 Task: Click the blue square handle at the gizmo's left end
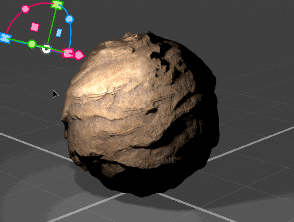tap(6, 38)
